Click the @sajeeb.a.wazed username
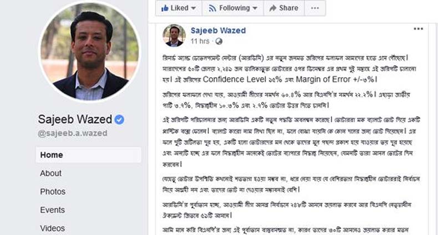 (72, 133)
